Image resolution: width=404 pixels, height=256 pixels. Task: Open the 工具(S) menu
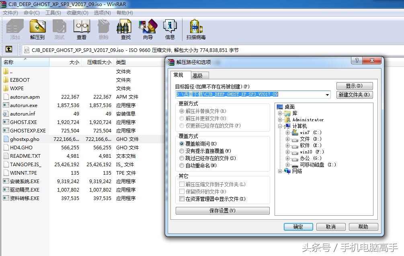click(x=53, y=12)
